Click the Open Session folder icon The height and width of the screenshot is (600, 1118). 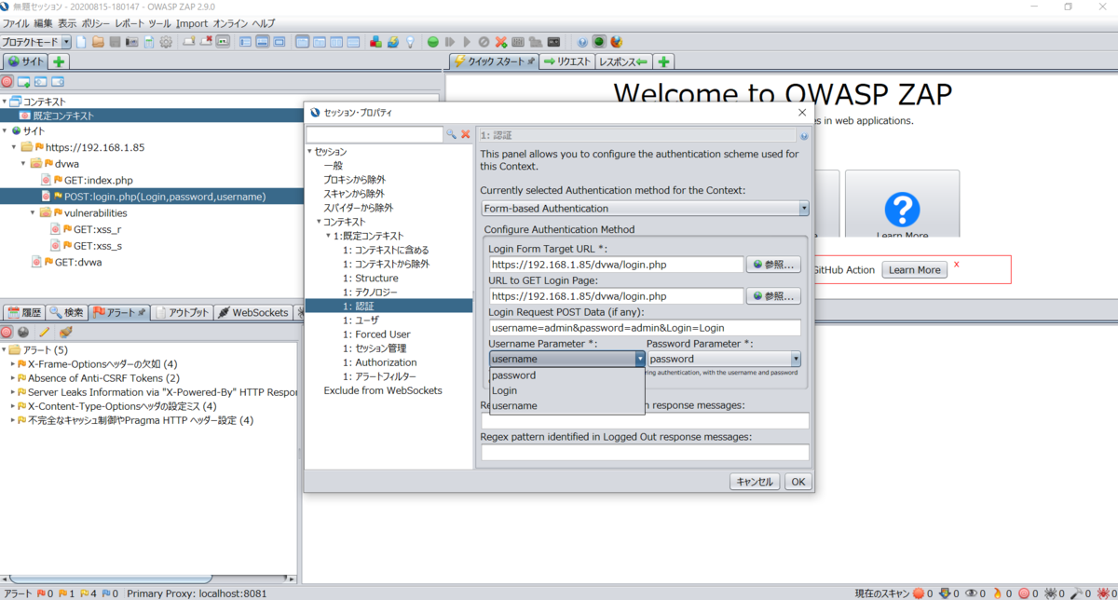tap(98, 42)
